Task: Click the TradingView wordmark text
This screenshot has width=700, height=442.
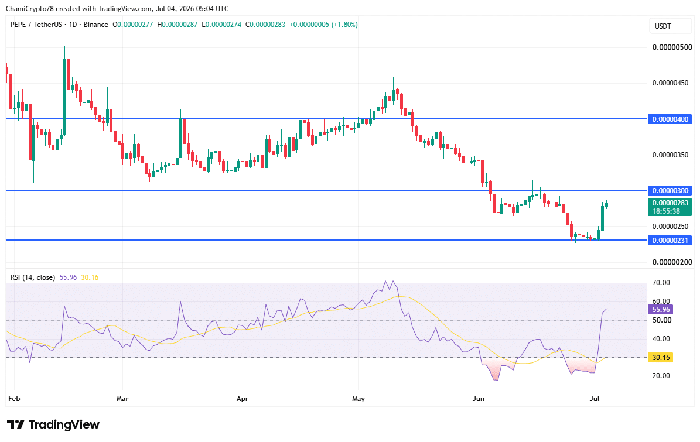Action: pyautogui.click(x=64, y=424)
